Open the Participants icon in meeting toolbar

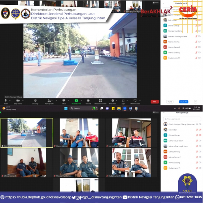click(x=49, y=101)
